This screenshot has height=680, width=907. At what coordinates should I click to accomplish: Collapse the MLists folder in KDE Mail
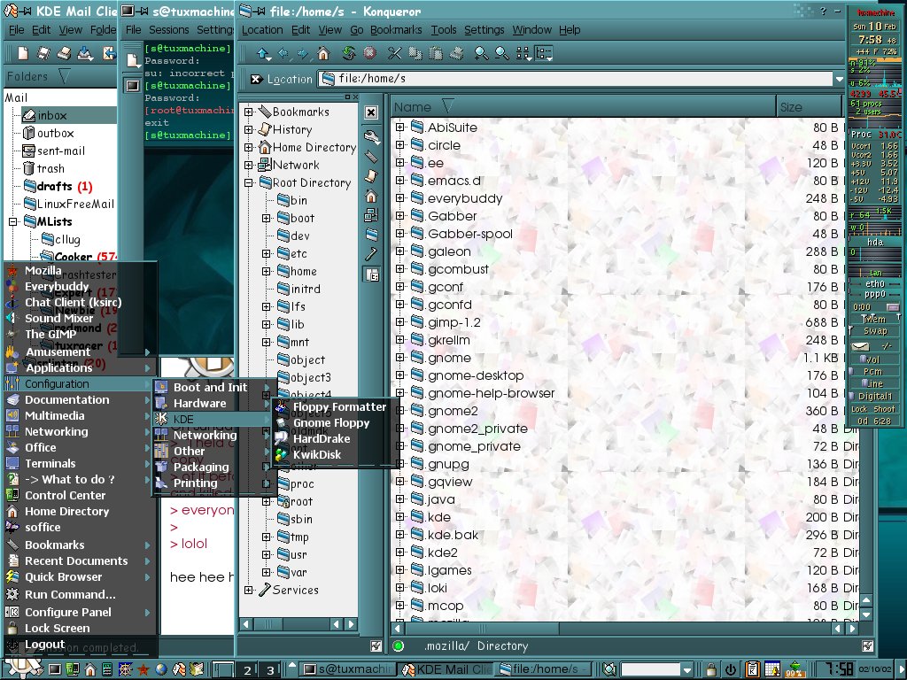point(12,221)
